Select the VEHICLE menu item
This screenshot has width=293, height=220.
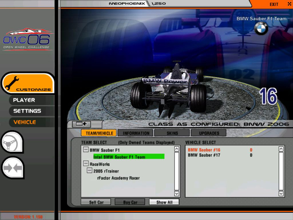pos(31,122)
